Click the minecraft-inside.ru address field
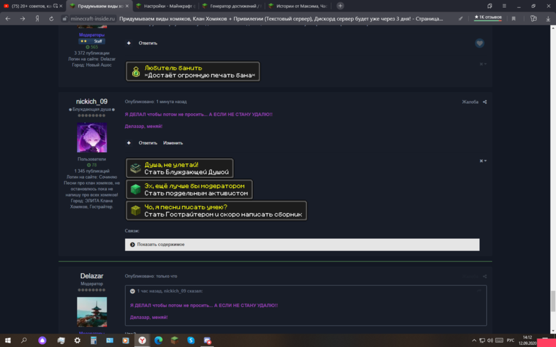This screenshot has height=347, width=556. [92, 19]
